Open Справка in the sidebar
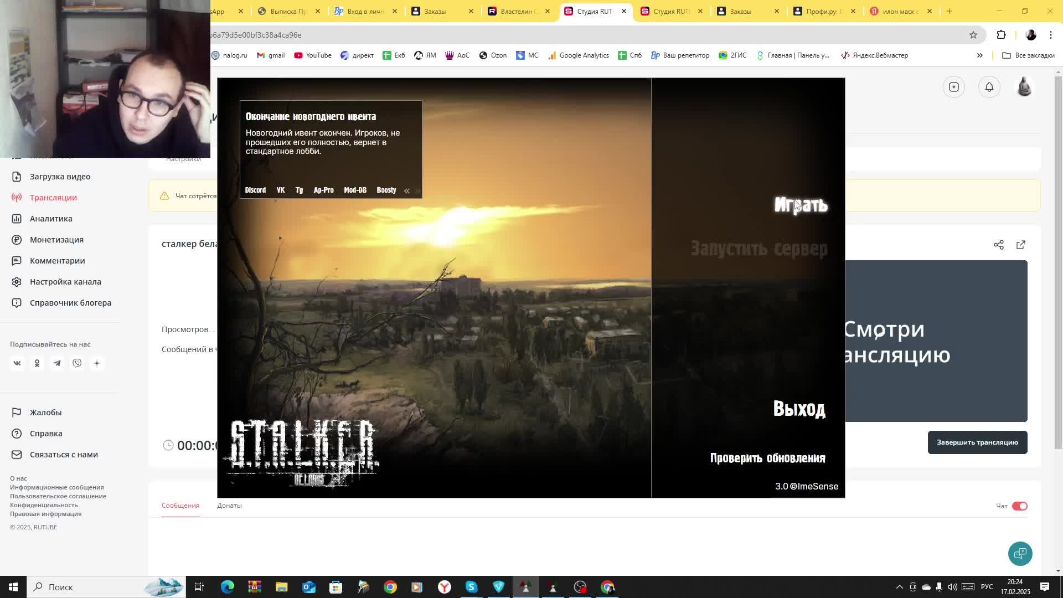This screenshot has height=598, width=1063. click(x=46, y=434)
